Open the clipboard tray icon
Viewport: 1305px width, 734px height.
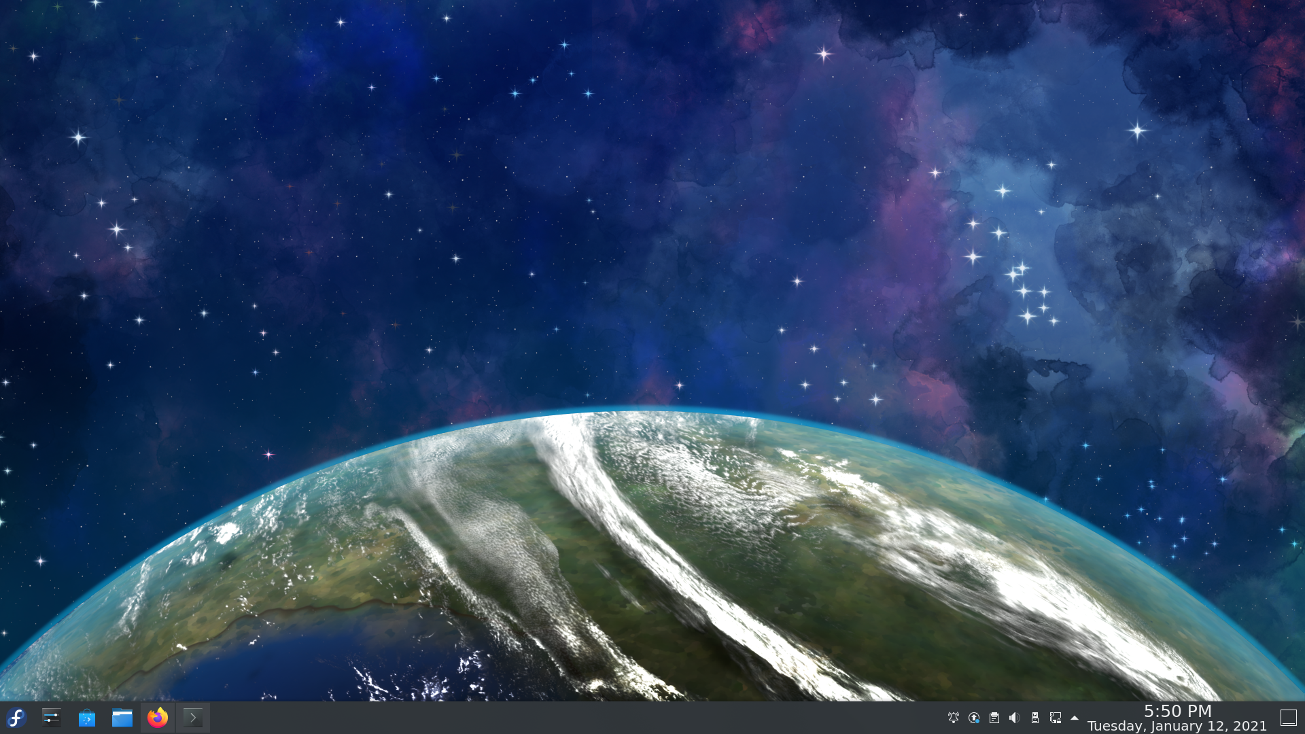(x=994, y=718)
